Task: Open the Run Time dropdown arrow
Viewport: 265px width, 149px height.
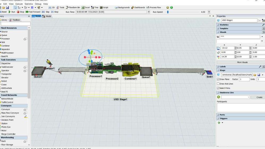Action: [149, 12]
